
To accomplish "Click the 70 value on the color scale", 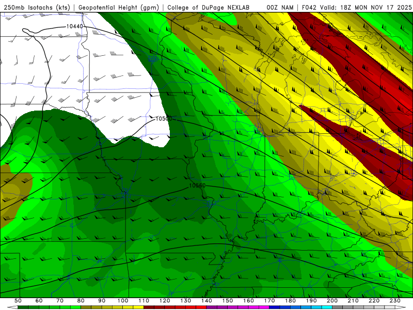I will pyautogui.click(x=60, y=301).
